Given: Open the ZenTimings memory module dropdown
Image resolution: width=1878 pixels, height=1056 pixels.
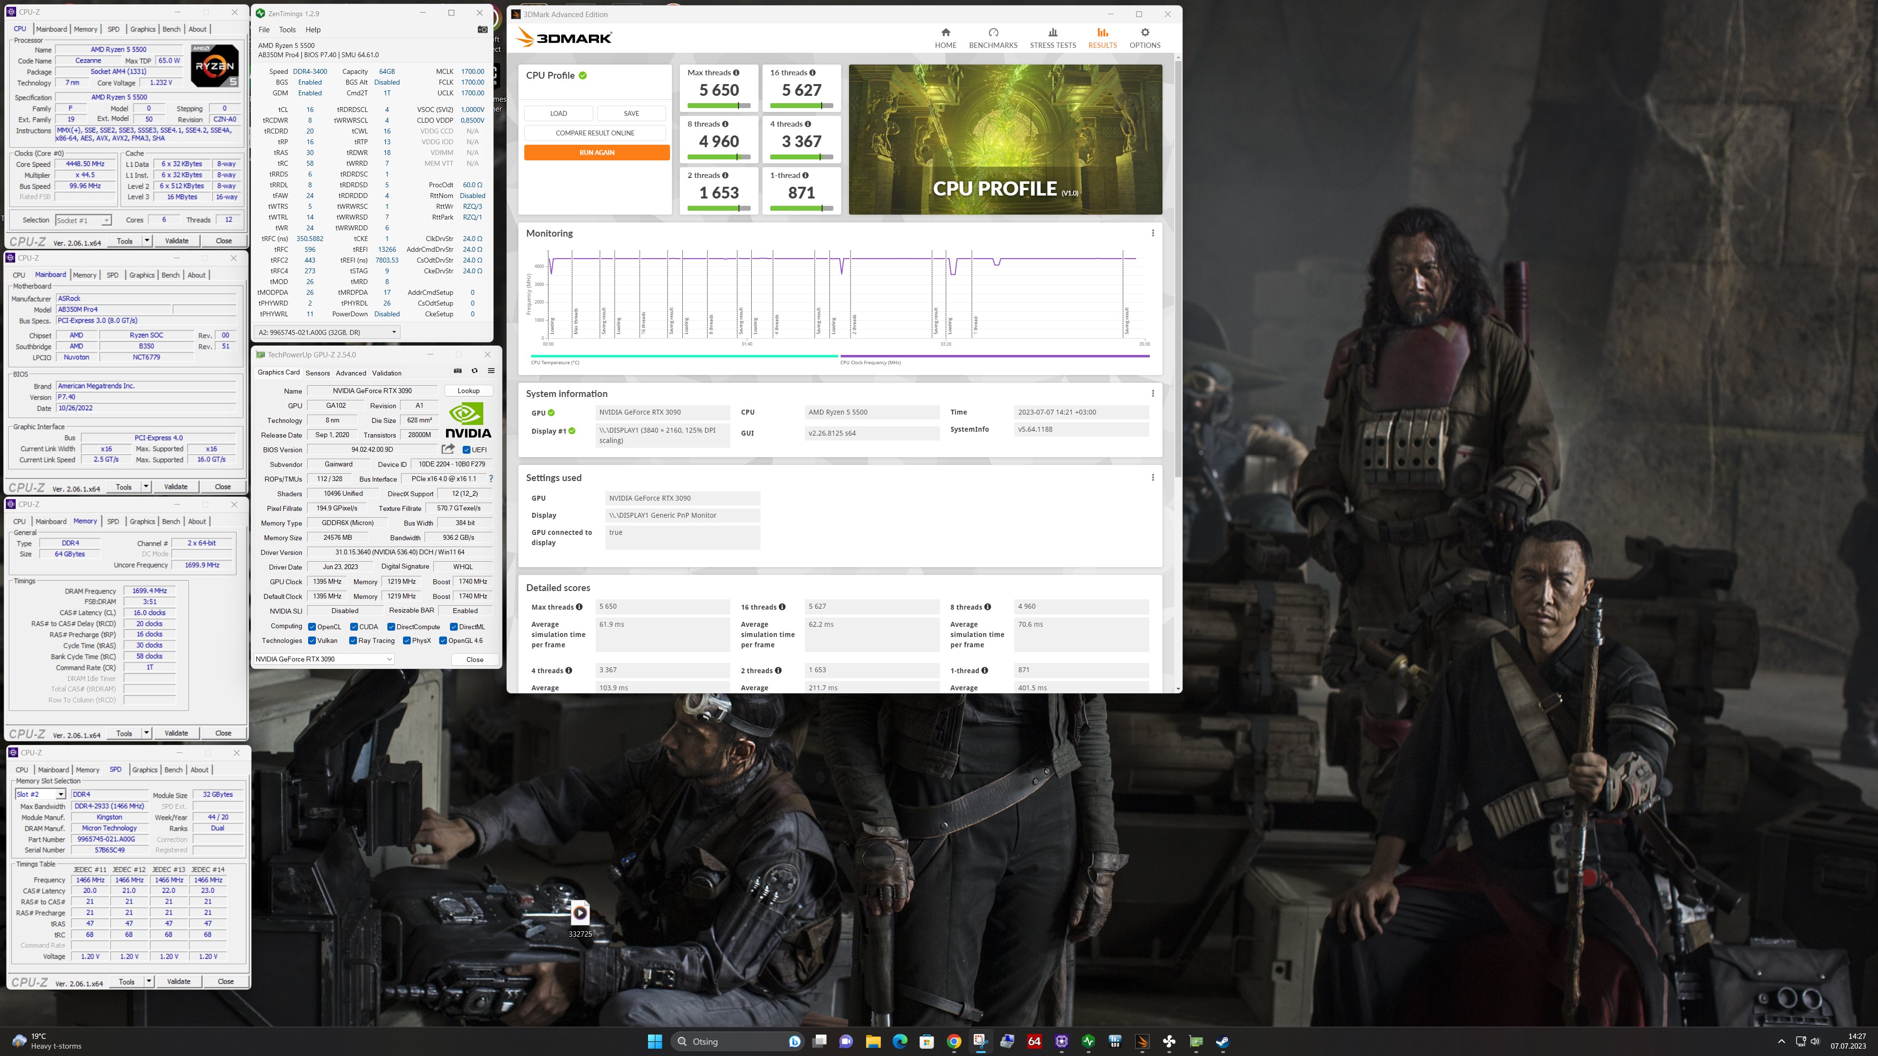Looking at the screenshot, I should [327, 332].
